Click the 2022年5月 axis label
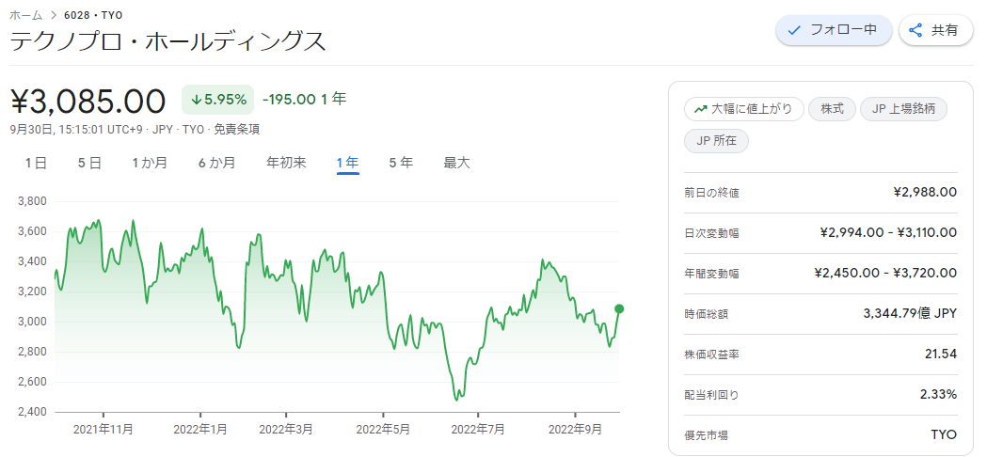Viewport: 987px width, 457px height. click(x=383, y=430)
